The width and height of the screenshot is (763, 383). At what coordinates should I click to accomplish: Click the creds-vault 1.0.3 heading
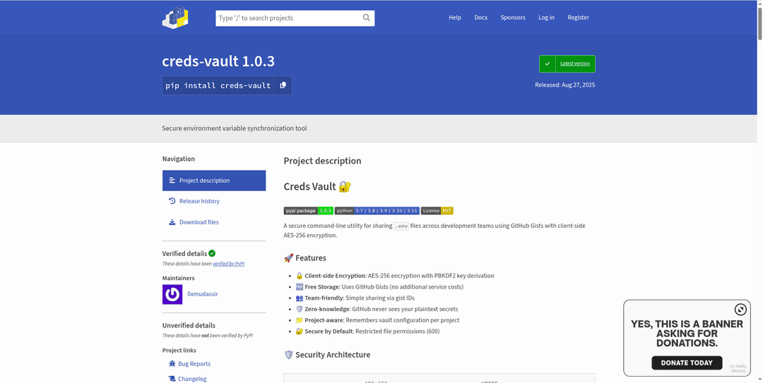tap(218, 62)
